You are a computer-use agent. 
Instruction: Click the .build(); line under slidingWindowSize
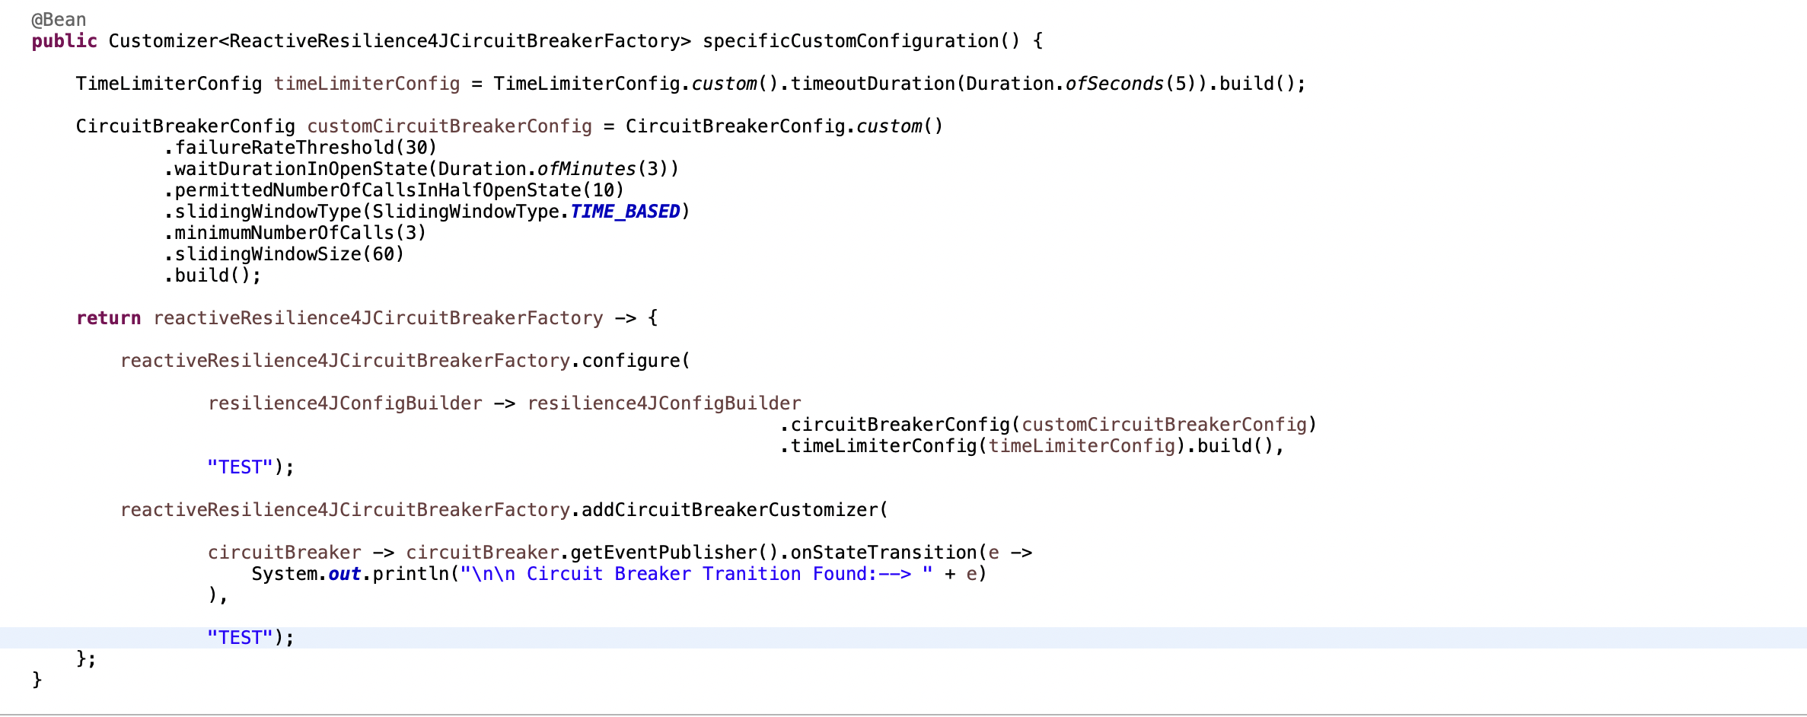point(212,276)
